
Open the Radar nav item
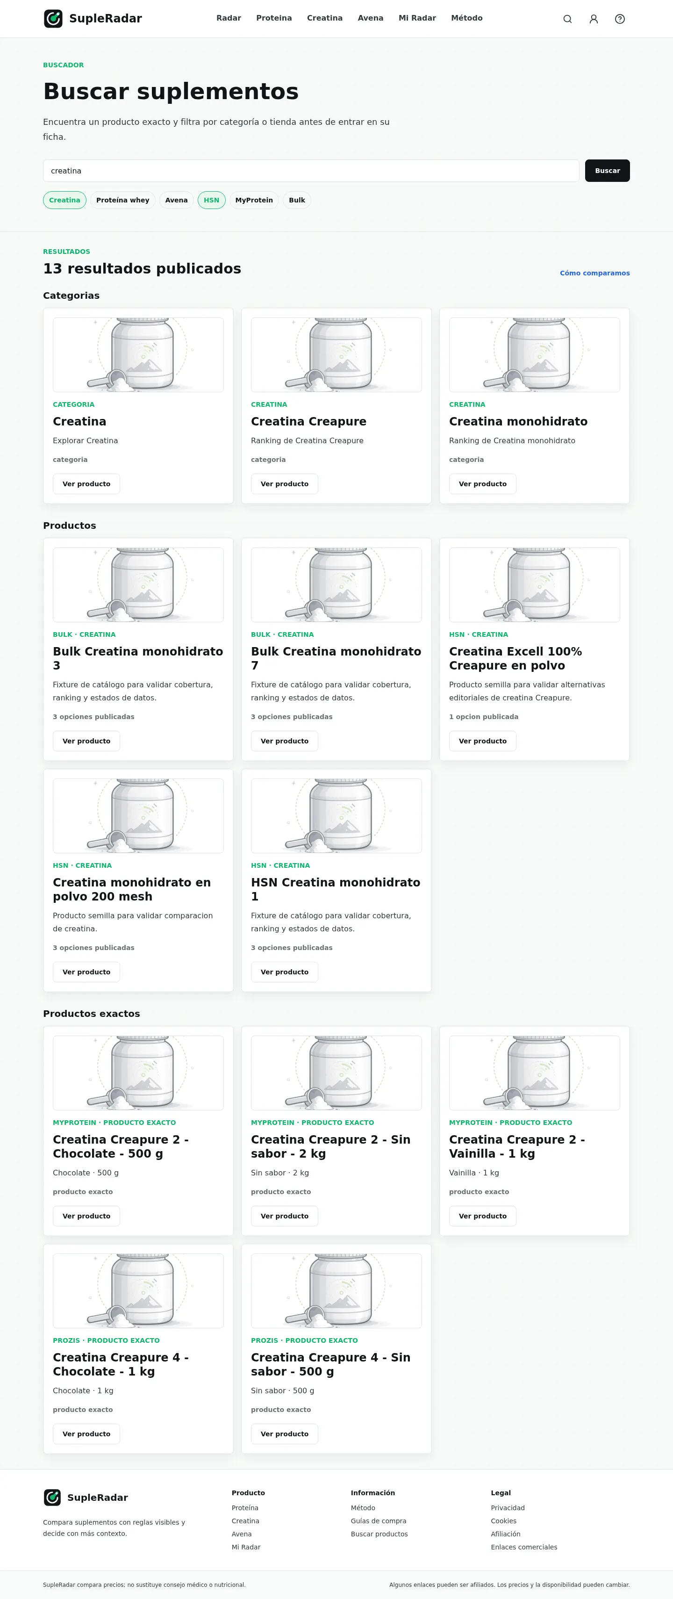(x=229, y=18)
